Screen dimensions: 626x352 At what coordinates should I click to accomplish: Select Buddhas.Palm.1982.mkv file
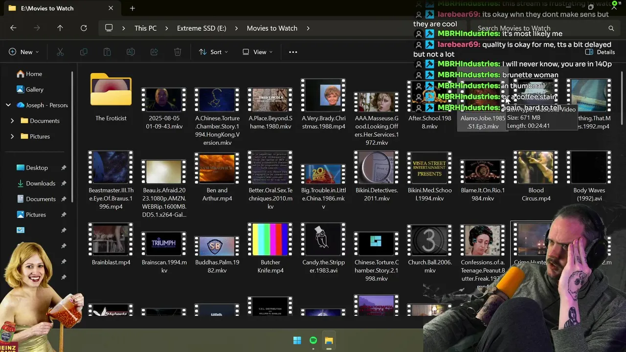coord(217,256)
